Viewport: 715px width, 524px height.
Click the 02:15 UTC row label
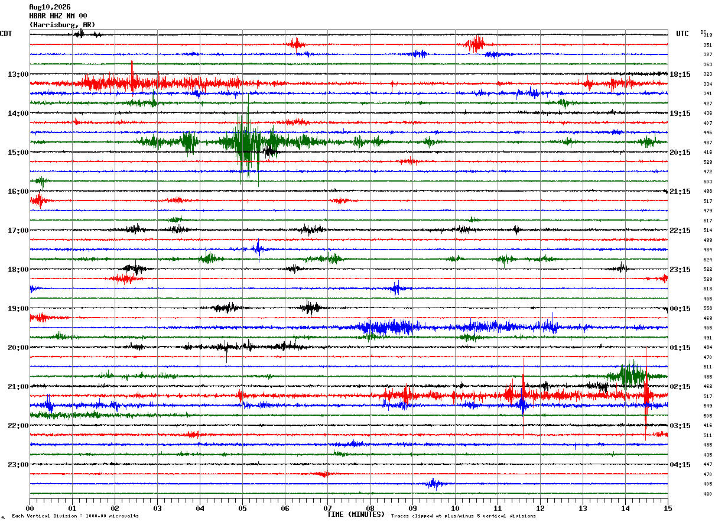tap(680, 387)
